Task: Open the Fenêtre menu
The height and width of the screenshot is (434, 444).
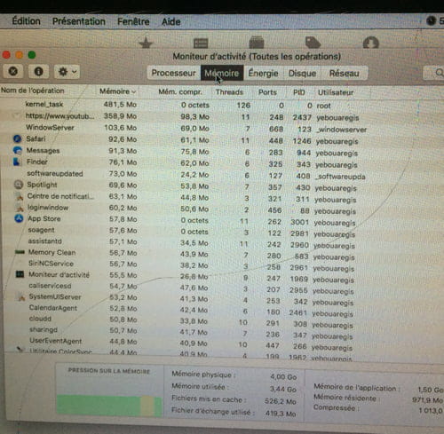Action: (x=133, y=21)
